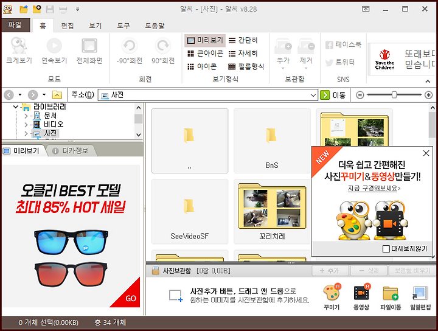Image resolution: width=438 pixels, height=331 pixels.
Task: Select the SeeVideoSF folder thumbnail
Action: [x=190, y=212]
